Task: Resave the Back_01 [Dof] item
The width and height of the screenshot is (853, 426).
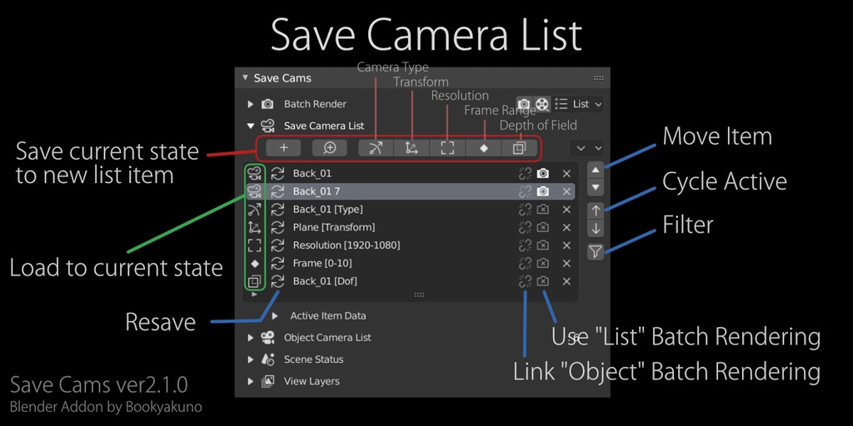Action: coord(278,281)
